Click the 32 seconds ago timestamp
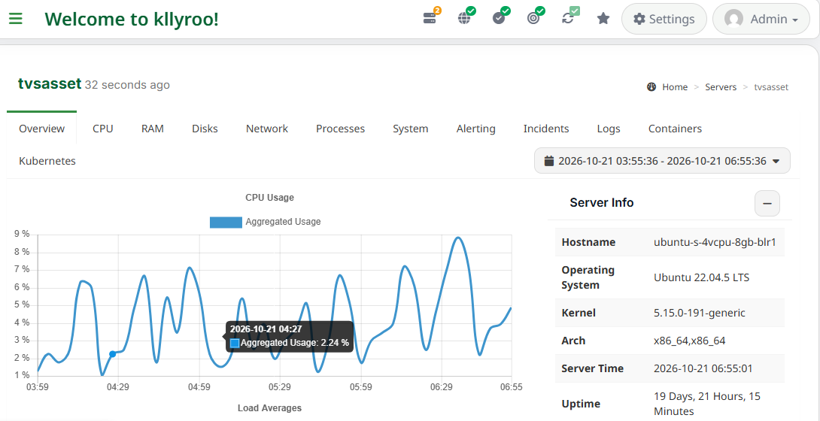The height and width of the screenshot is (421, 820). (x=127, y=85)
